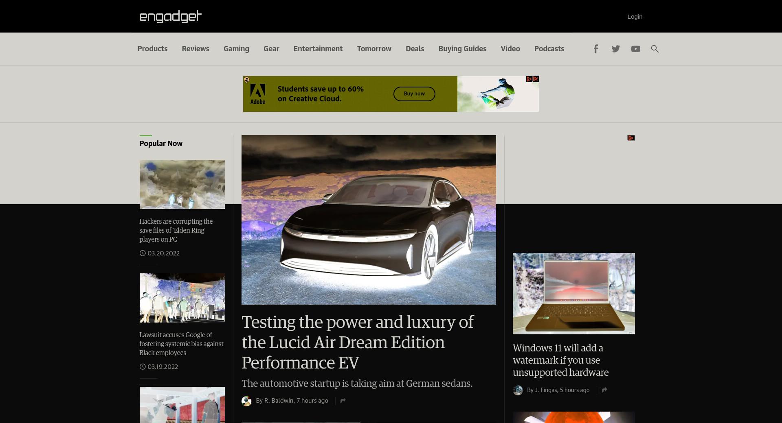This screenshot has height=423, width=782.
Task: Open Engadget's Facebook page icon
Action: pos(595,49)
